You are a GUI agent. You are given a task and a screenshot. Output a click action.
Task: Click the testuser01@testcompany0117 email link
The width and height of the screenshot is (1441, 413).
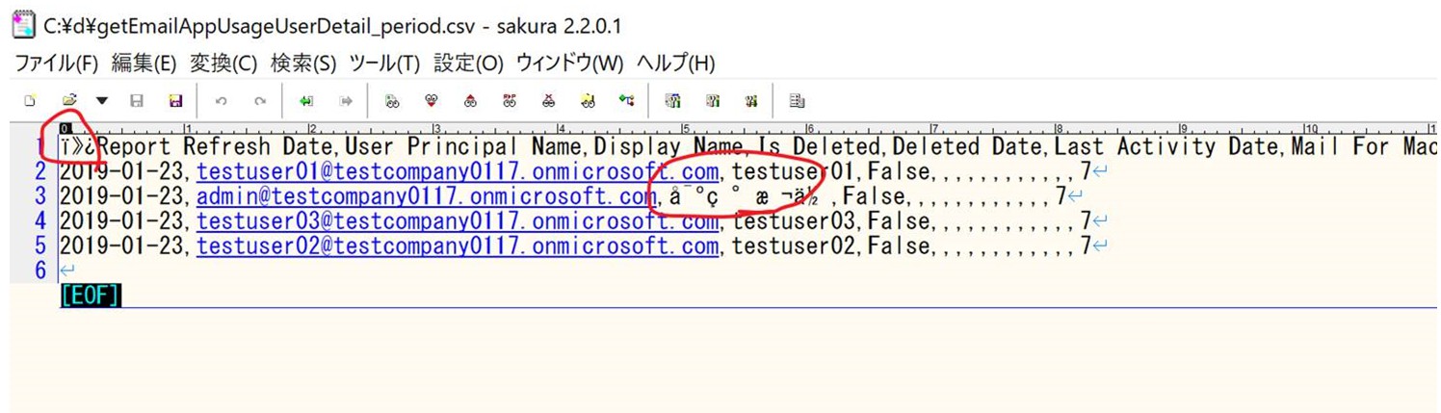458,171
